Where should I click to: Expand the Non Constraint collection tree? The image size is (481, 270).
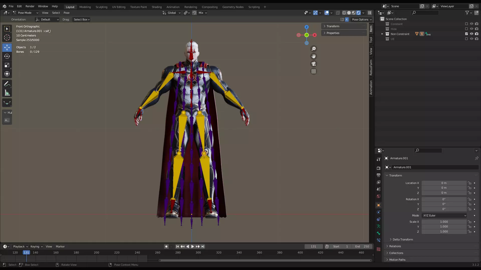coord(382,34)
